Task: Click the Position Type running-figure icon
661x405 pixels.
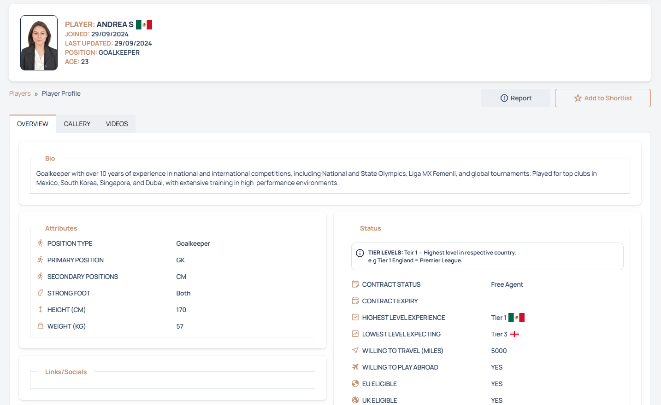Action: point(41,243)
